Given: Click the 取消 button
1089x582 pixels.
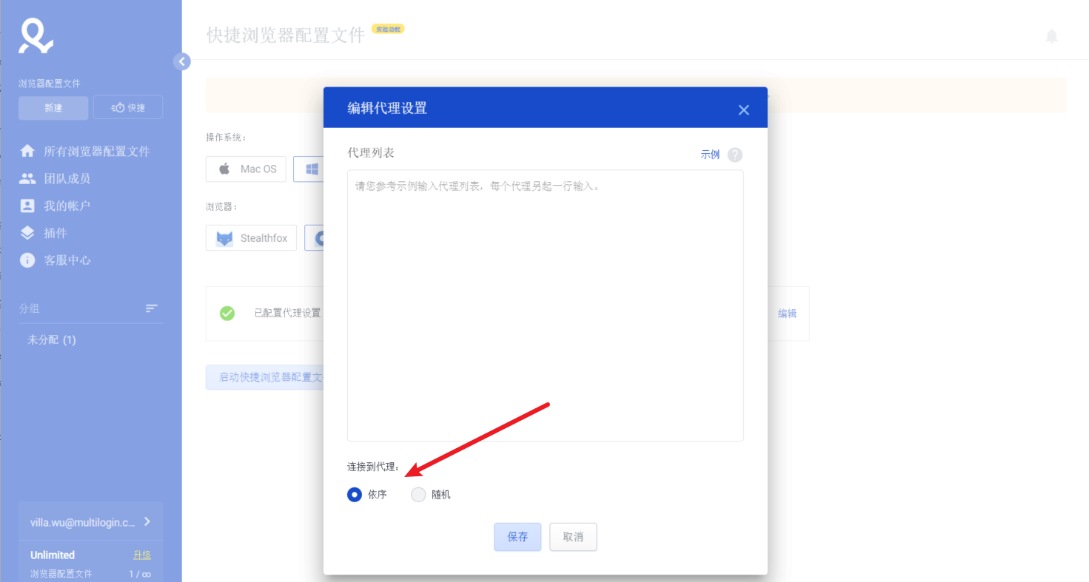Looking at the screenshot, I should coord(573,537).
